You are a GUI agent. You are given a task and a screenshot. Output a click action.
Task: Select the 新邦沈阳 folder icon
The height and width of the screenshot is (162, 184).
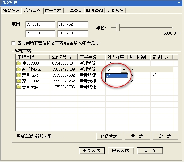point(19,75)
